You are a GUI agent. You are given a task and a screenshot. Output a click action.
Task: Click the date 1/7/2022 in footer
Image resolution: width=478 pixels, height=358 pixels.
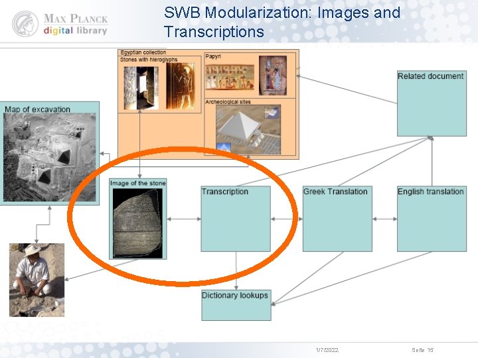click(327, 350)
